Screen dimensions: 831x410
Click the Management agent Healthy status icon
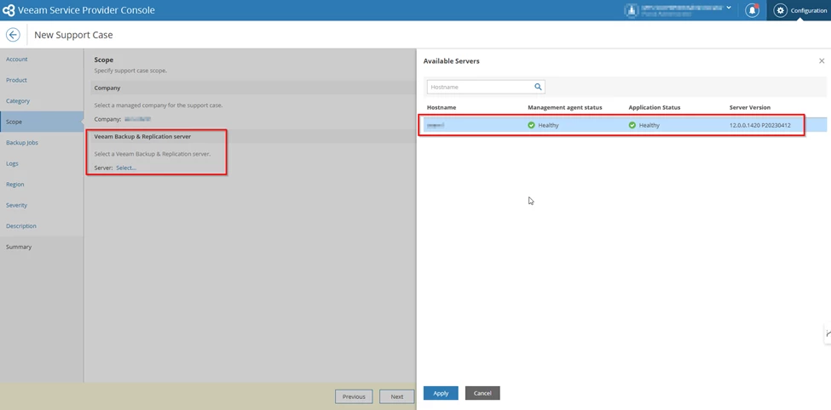[531, 125]
